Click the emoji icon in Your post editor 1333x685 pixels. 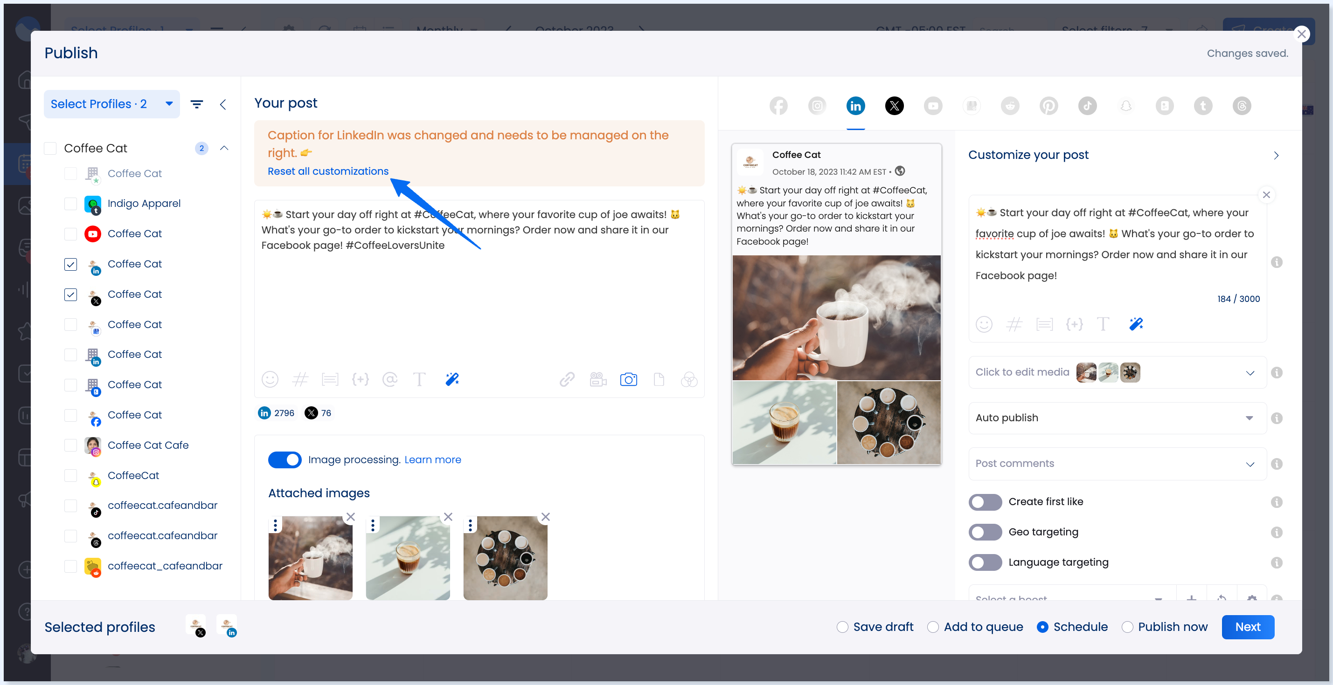(x=270, y=379)
